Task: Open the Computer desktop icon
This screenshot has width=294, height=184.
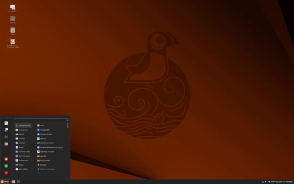Action: pos(12,8)
